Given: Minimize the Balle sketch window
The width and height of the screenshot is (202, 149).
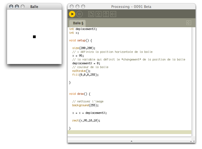Looking at the screenshot, I should click(x=17, y=7).
